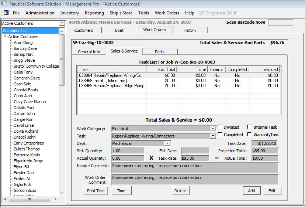Enable the Internal Task checkbox
This screenshot has height=207, width=305.
click(249, 127)
